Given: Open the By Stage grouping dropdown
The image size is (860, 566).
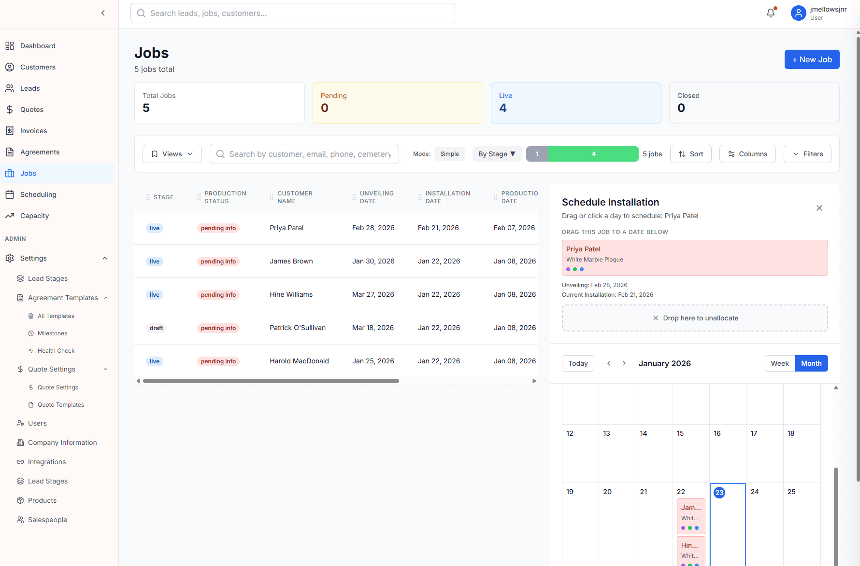Looking at the screenshot, I should (x=497, y=153).
